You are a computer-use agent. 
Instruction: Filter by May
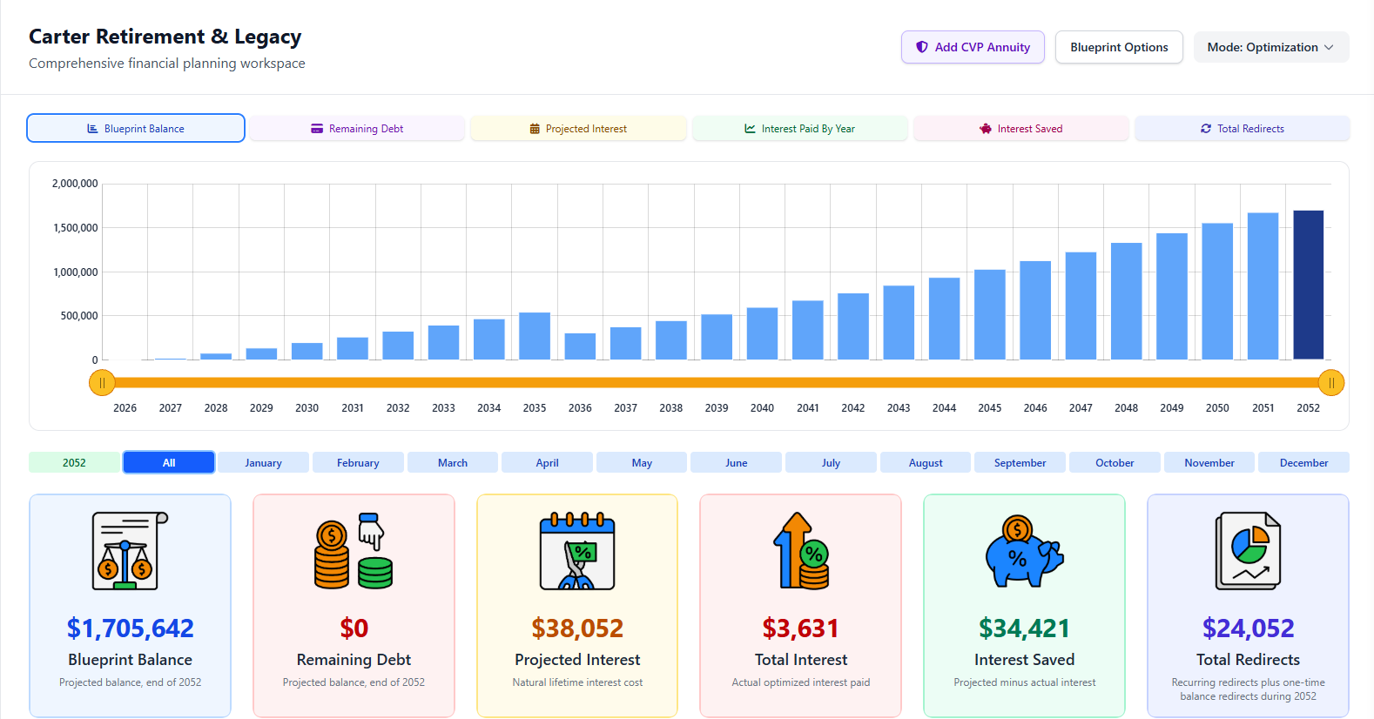pos(642,462)
